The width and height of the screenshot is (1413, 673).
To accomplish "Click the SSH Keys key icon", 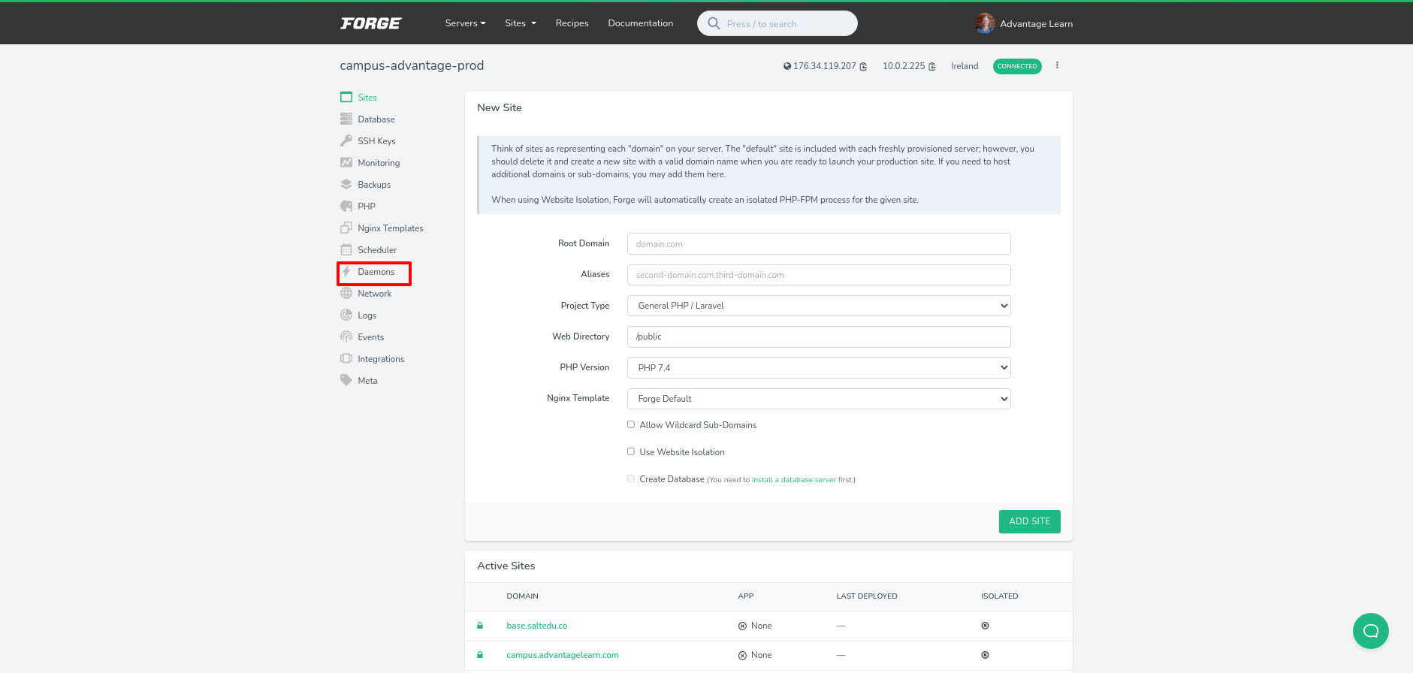I will pos(346,140).
